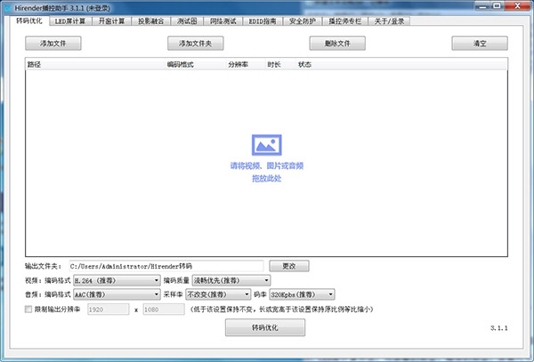534x362 pixels.
Task: Switch to the 投影融合 tab
Action: coord(150,21)
